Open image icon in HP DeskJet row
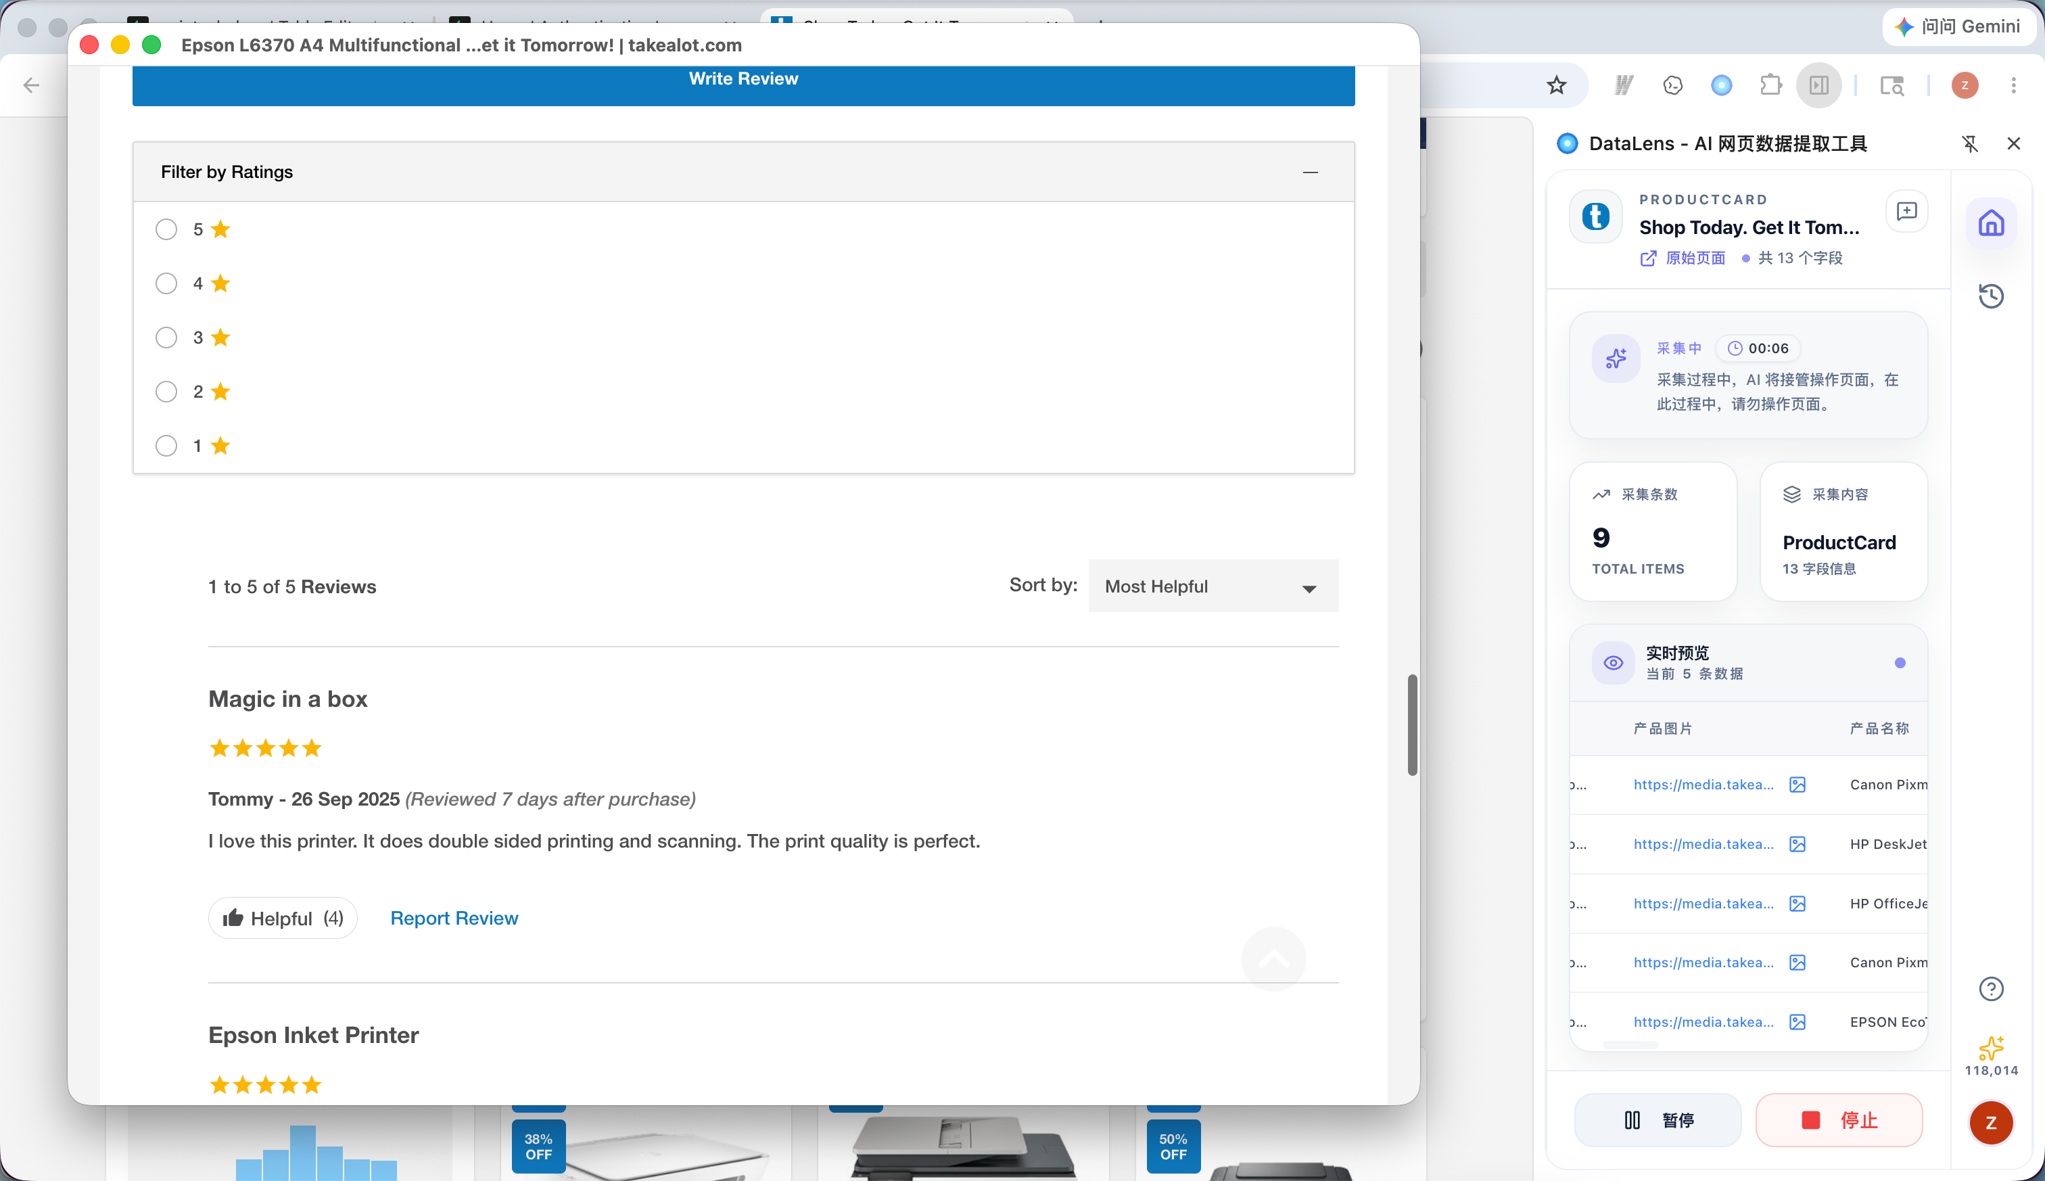The width and height of the screenshot is (2045, 1181). (x=1797, y=843)
